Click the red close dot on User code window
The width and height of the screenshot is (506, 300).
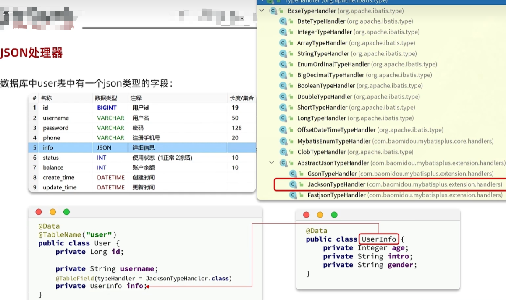[x=39, y=212]
